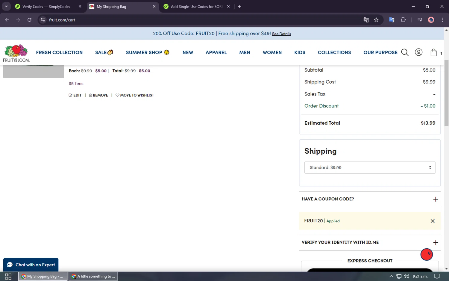Screen dimensions: 449x281
Task: Click MOVE TO WISHLIST
Action: (135, 95)
